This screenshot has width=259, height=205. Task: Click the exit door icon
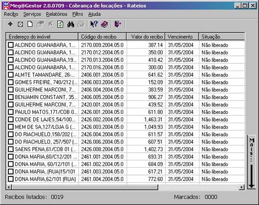(x=118, y=24)
